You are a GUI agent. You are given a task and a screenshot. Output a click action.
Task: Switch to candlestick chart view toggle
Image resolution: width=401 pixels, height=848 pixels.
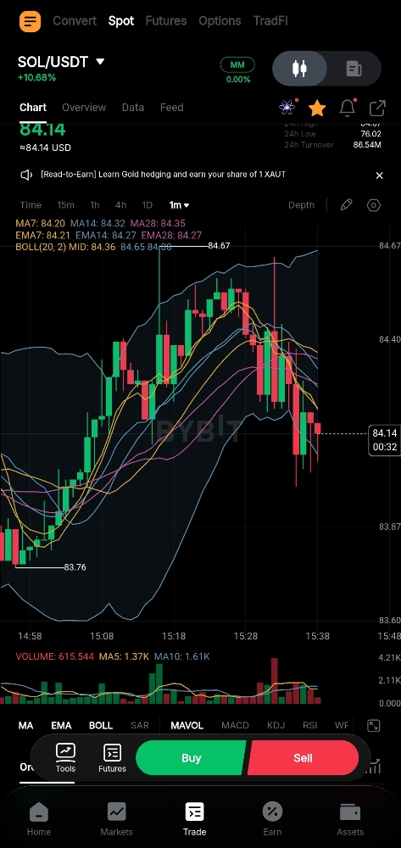coord(299,69)
